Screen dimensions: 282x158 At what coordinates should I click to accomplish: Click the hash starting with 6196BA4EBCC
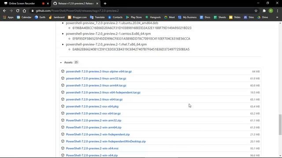pyautogui.click(x=132, y=28)
